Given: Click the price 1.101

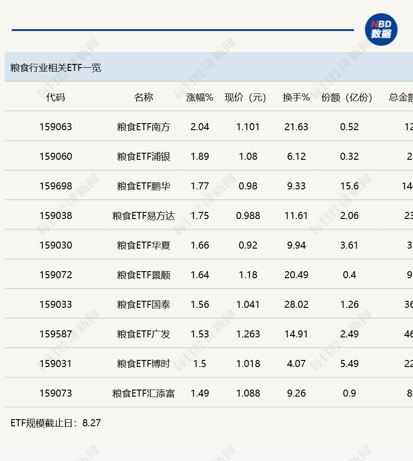Looking at the screenshot, I should (x=248, y=127).
